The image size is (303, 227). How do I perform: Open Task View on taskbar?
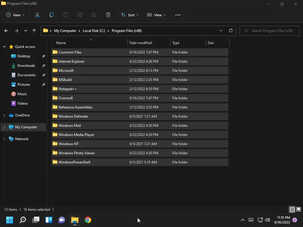coord(36,220)
